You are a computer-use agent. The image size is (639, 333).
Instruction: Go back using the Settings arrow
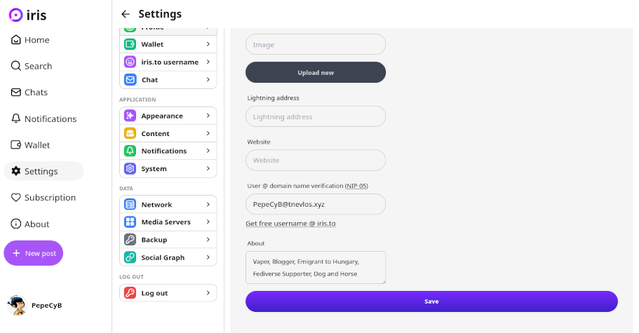(x=126, y=14)
